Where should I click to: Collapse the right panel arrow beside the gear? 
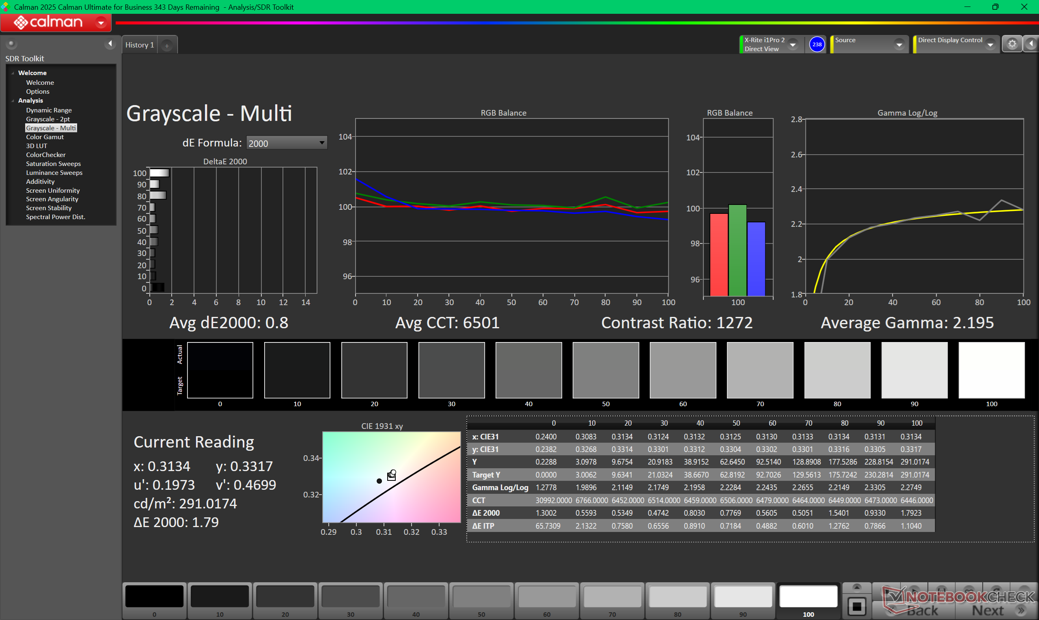point(1031,44)
